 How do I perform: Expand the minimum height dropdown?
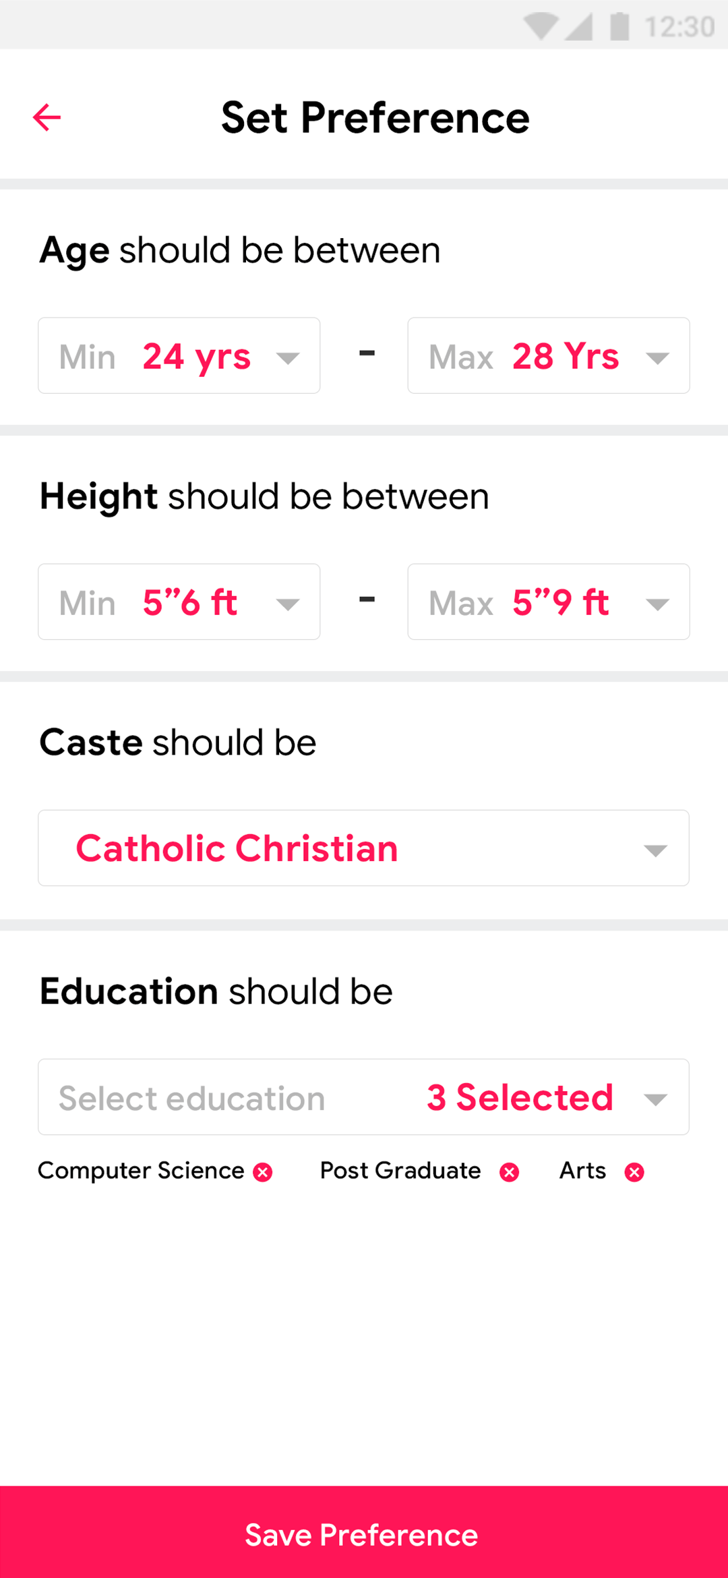pos(288,604)
